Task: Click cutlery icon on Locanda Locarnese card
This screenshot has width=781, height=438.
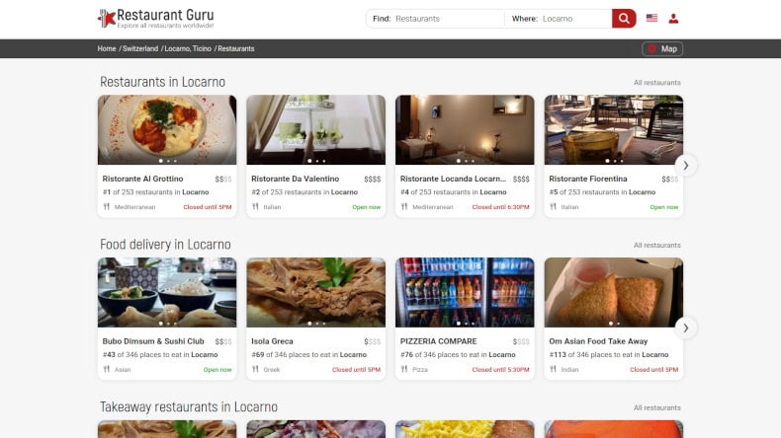Action: 404,206
